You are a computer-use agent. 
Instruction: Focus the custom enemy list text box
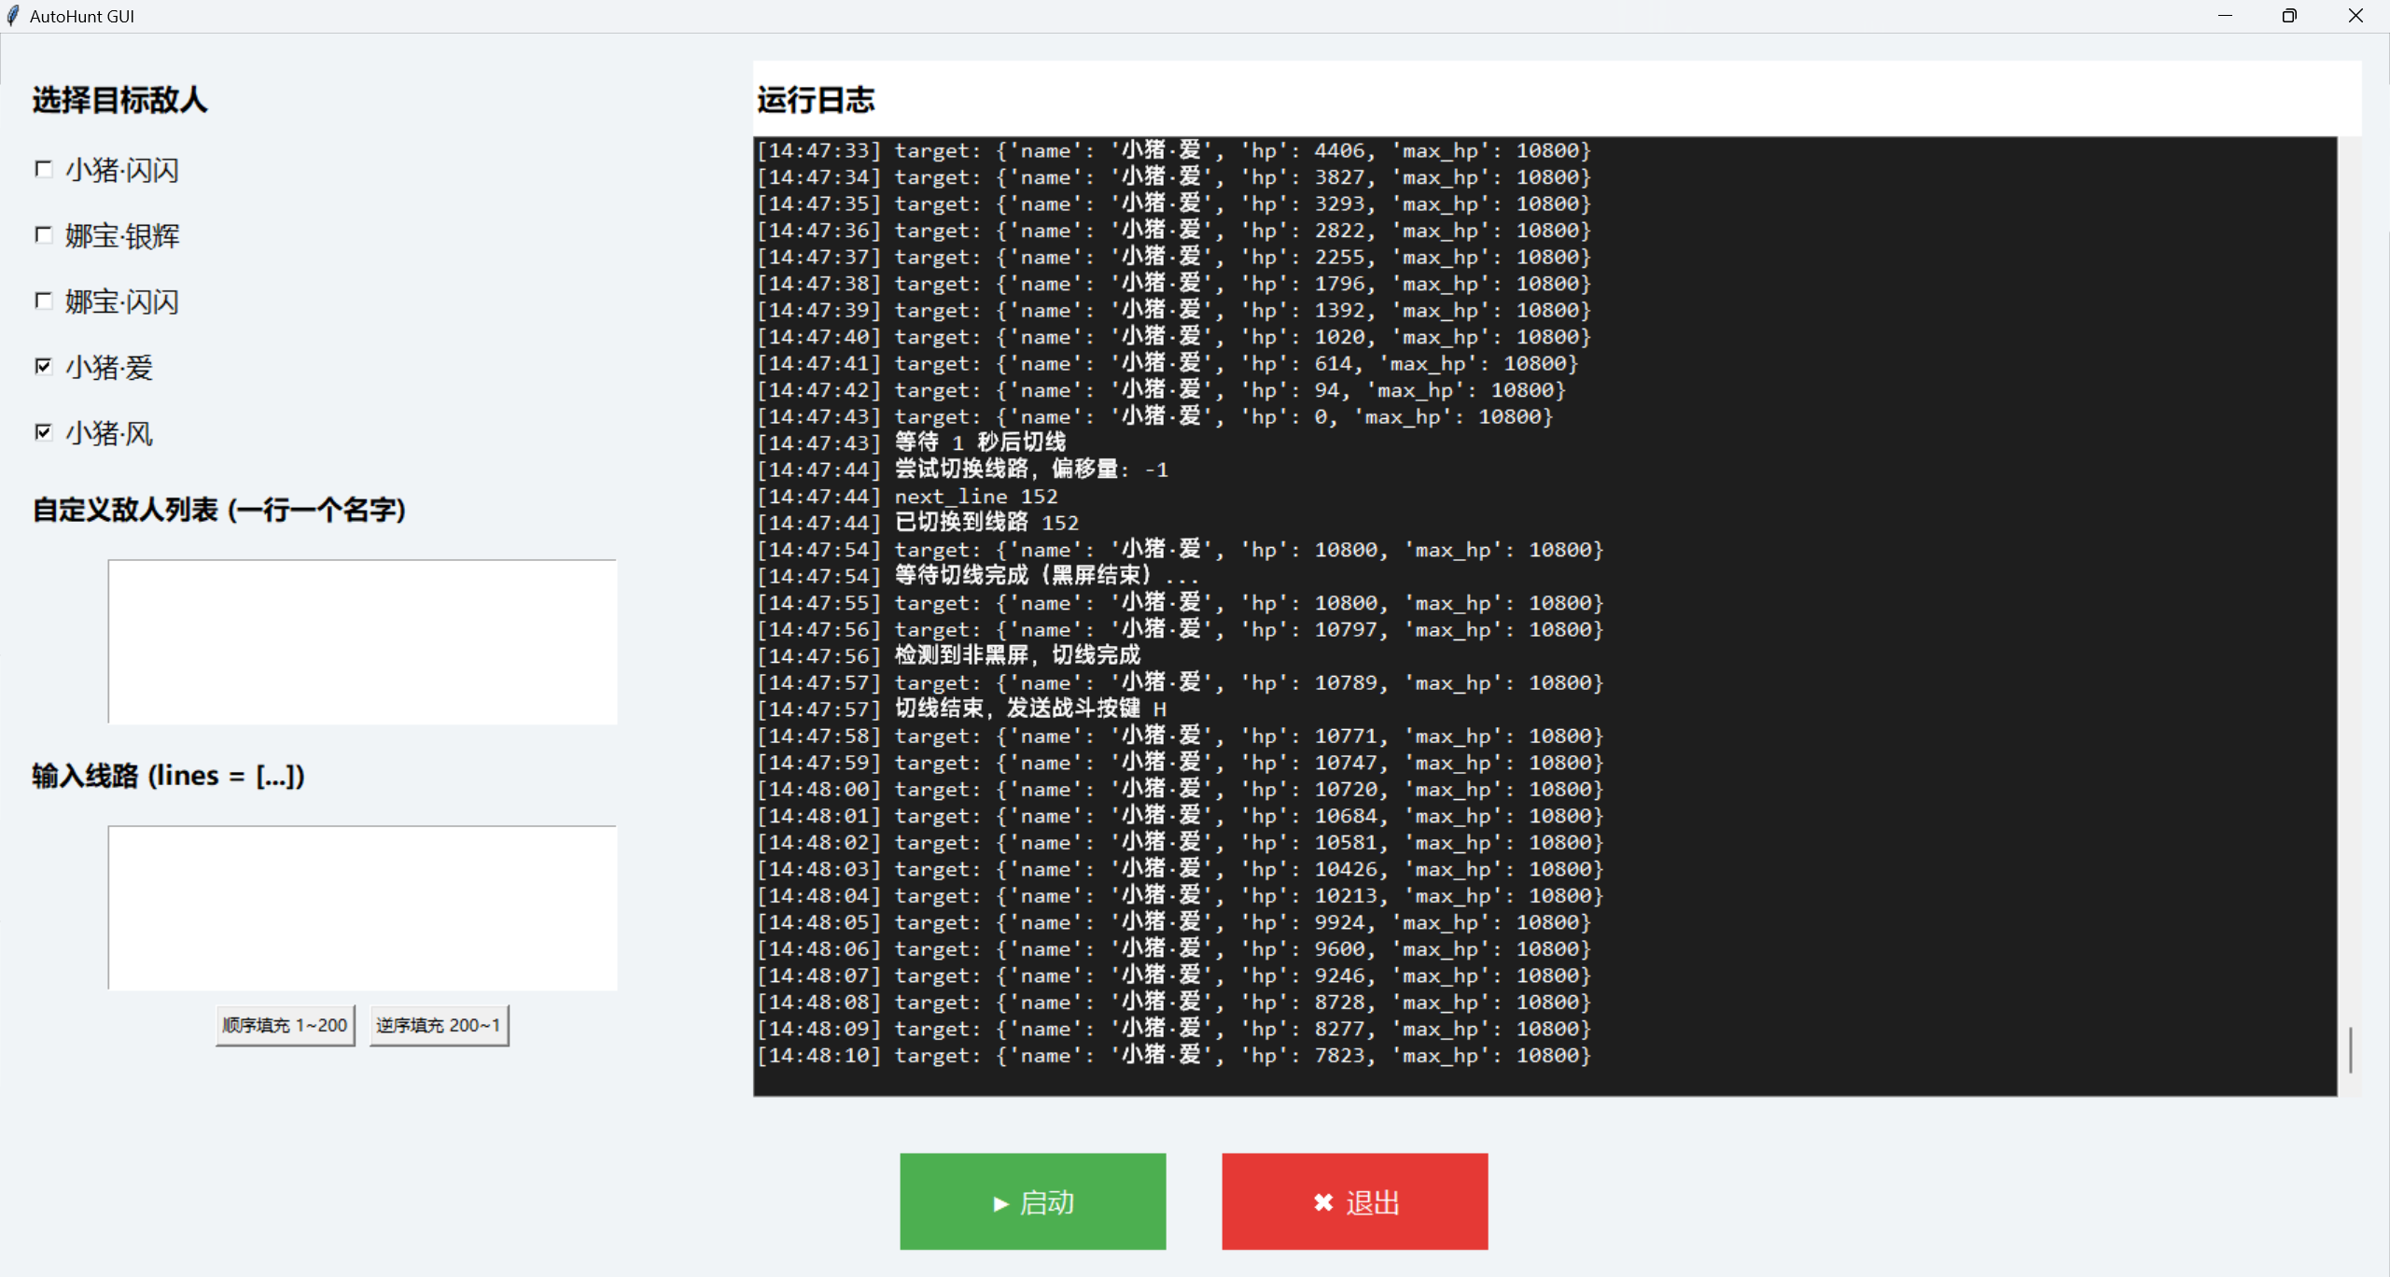click(362, 641)
